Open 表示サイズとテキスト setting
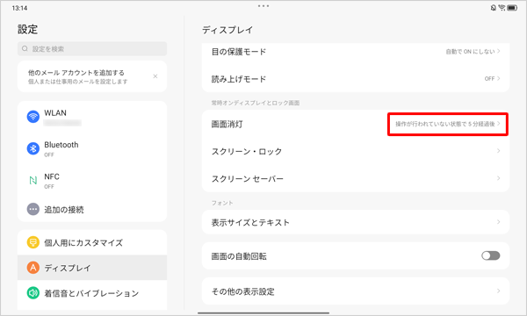 point(356,222)
